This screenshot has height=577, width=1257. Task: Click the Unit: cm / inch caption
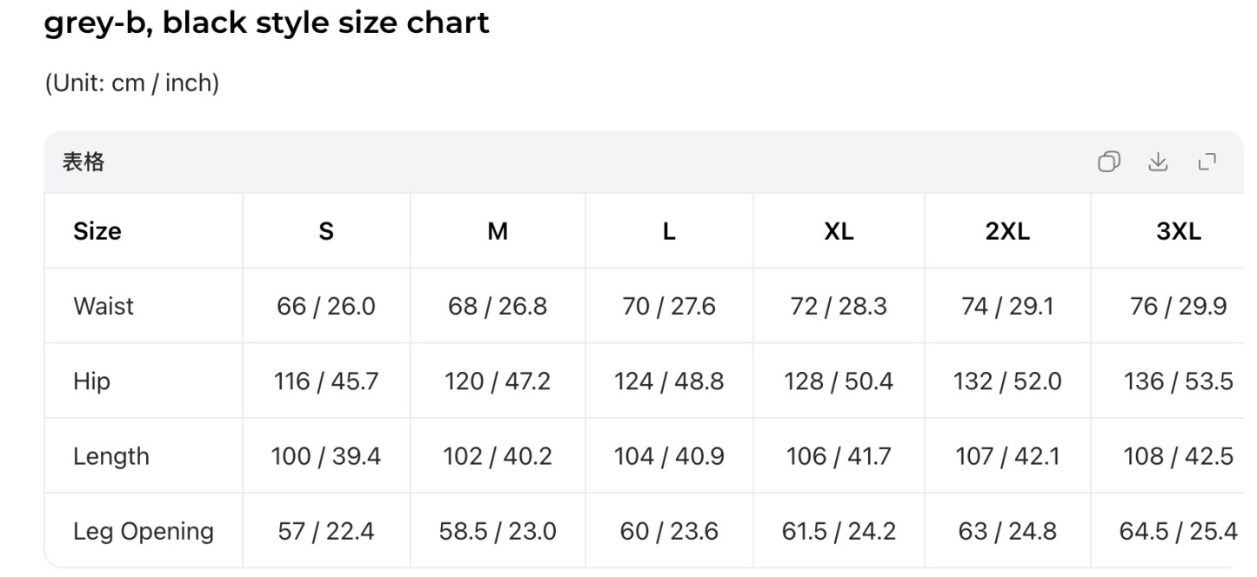coord(131,83)
